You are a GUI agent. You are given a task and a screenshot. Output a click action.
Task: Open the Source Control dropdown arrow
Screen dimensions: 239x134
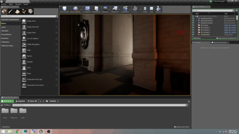pyautogui.click(x=81, y=10)
